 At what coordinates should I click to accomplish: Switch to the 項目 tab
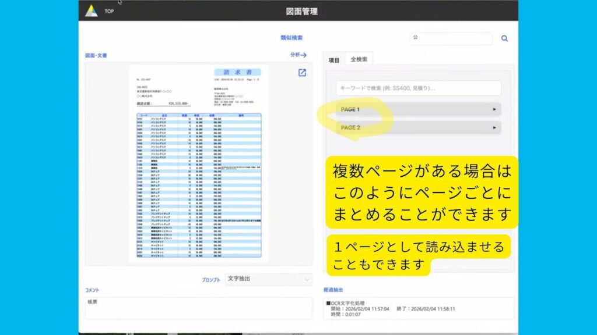(x=334, y=59)
